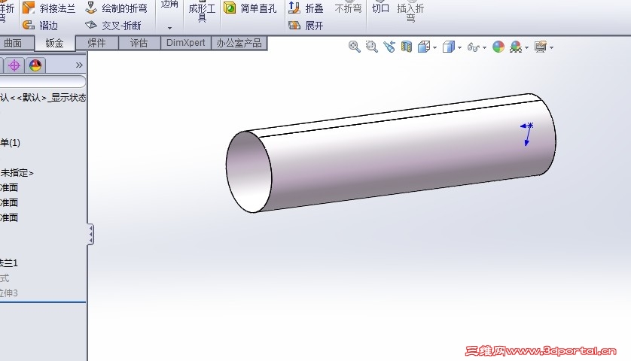Switch to the 曲面 tab
Viewport: 631px width, 361px height.
[x=14, y=43]
